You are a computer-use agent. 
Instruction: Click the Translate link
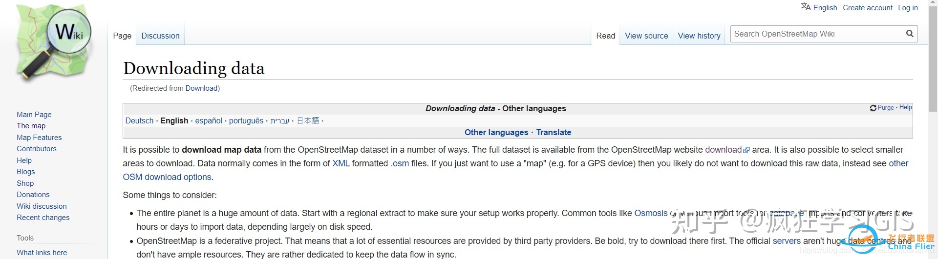point(554,132)
